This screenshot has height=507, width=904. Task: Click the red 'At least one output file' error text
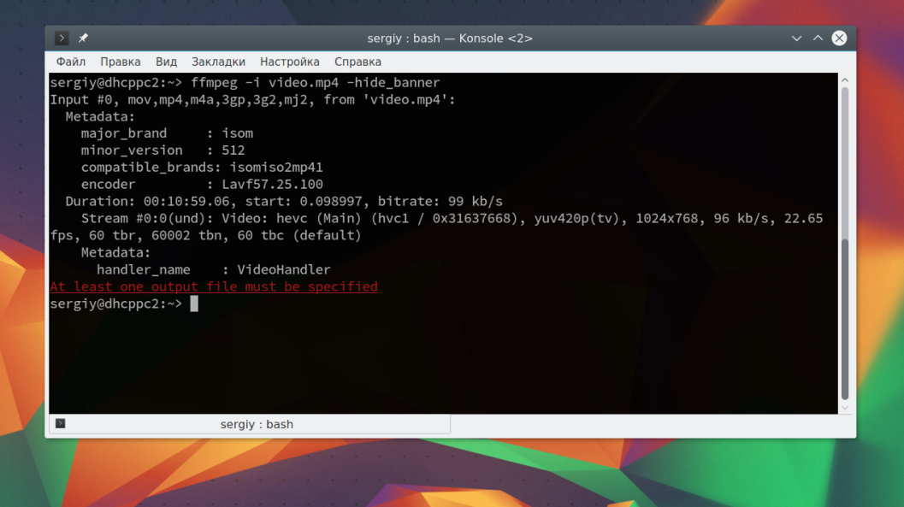pyautogui.click(x=214, y=286)
